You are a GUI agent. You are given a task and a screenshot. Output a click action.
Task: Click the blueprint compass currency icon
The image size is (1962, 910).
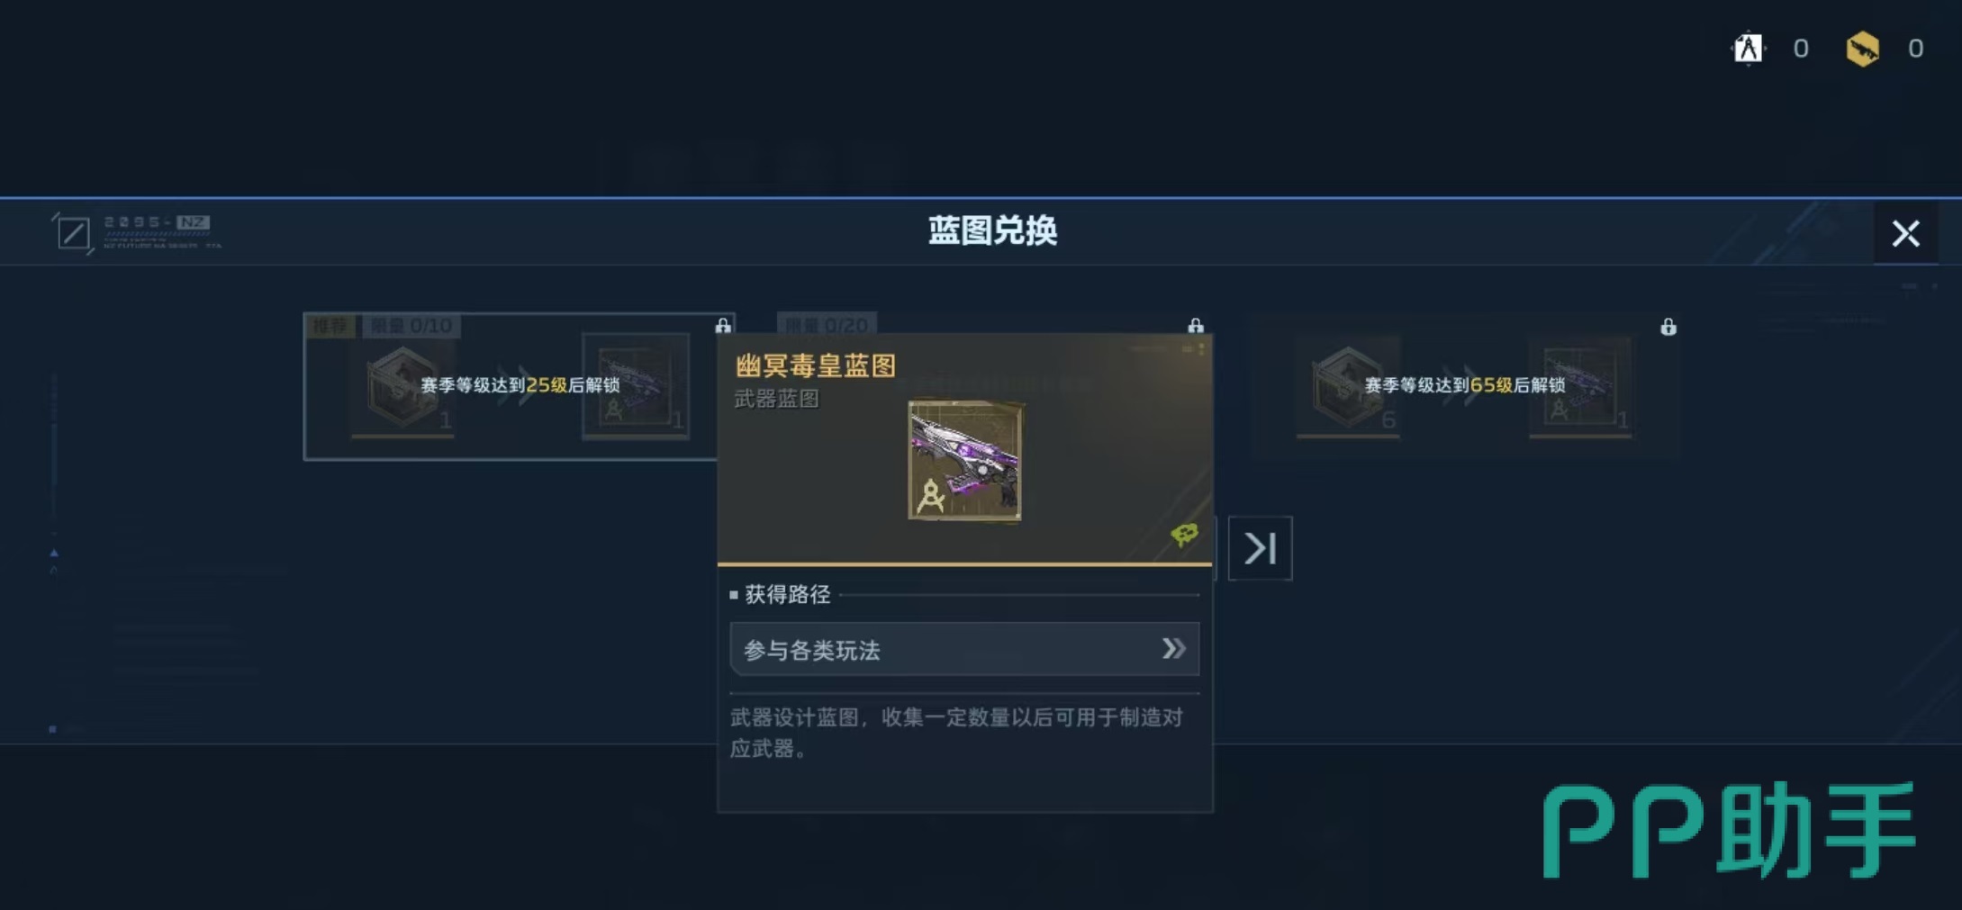tap(1748, 48)
